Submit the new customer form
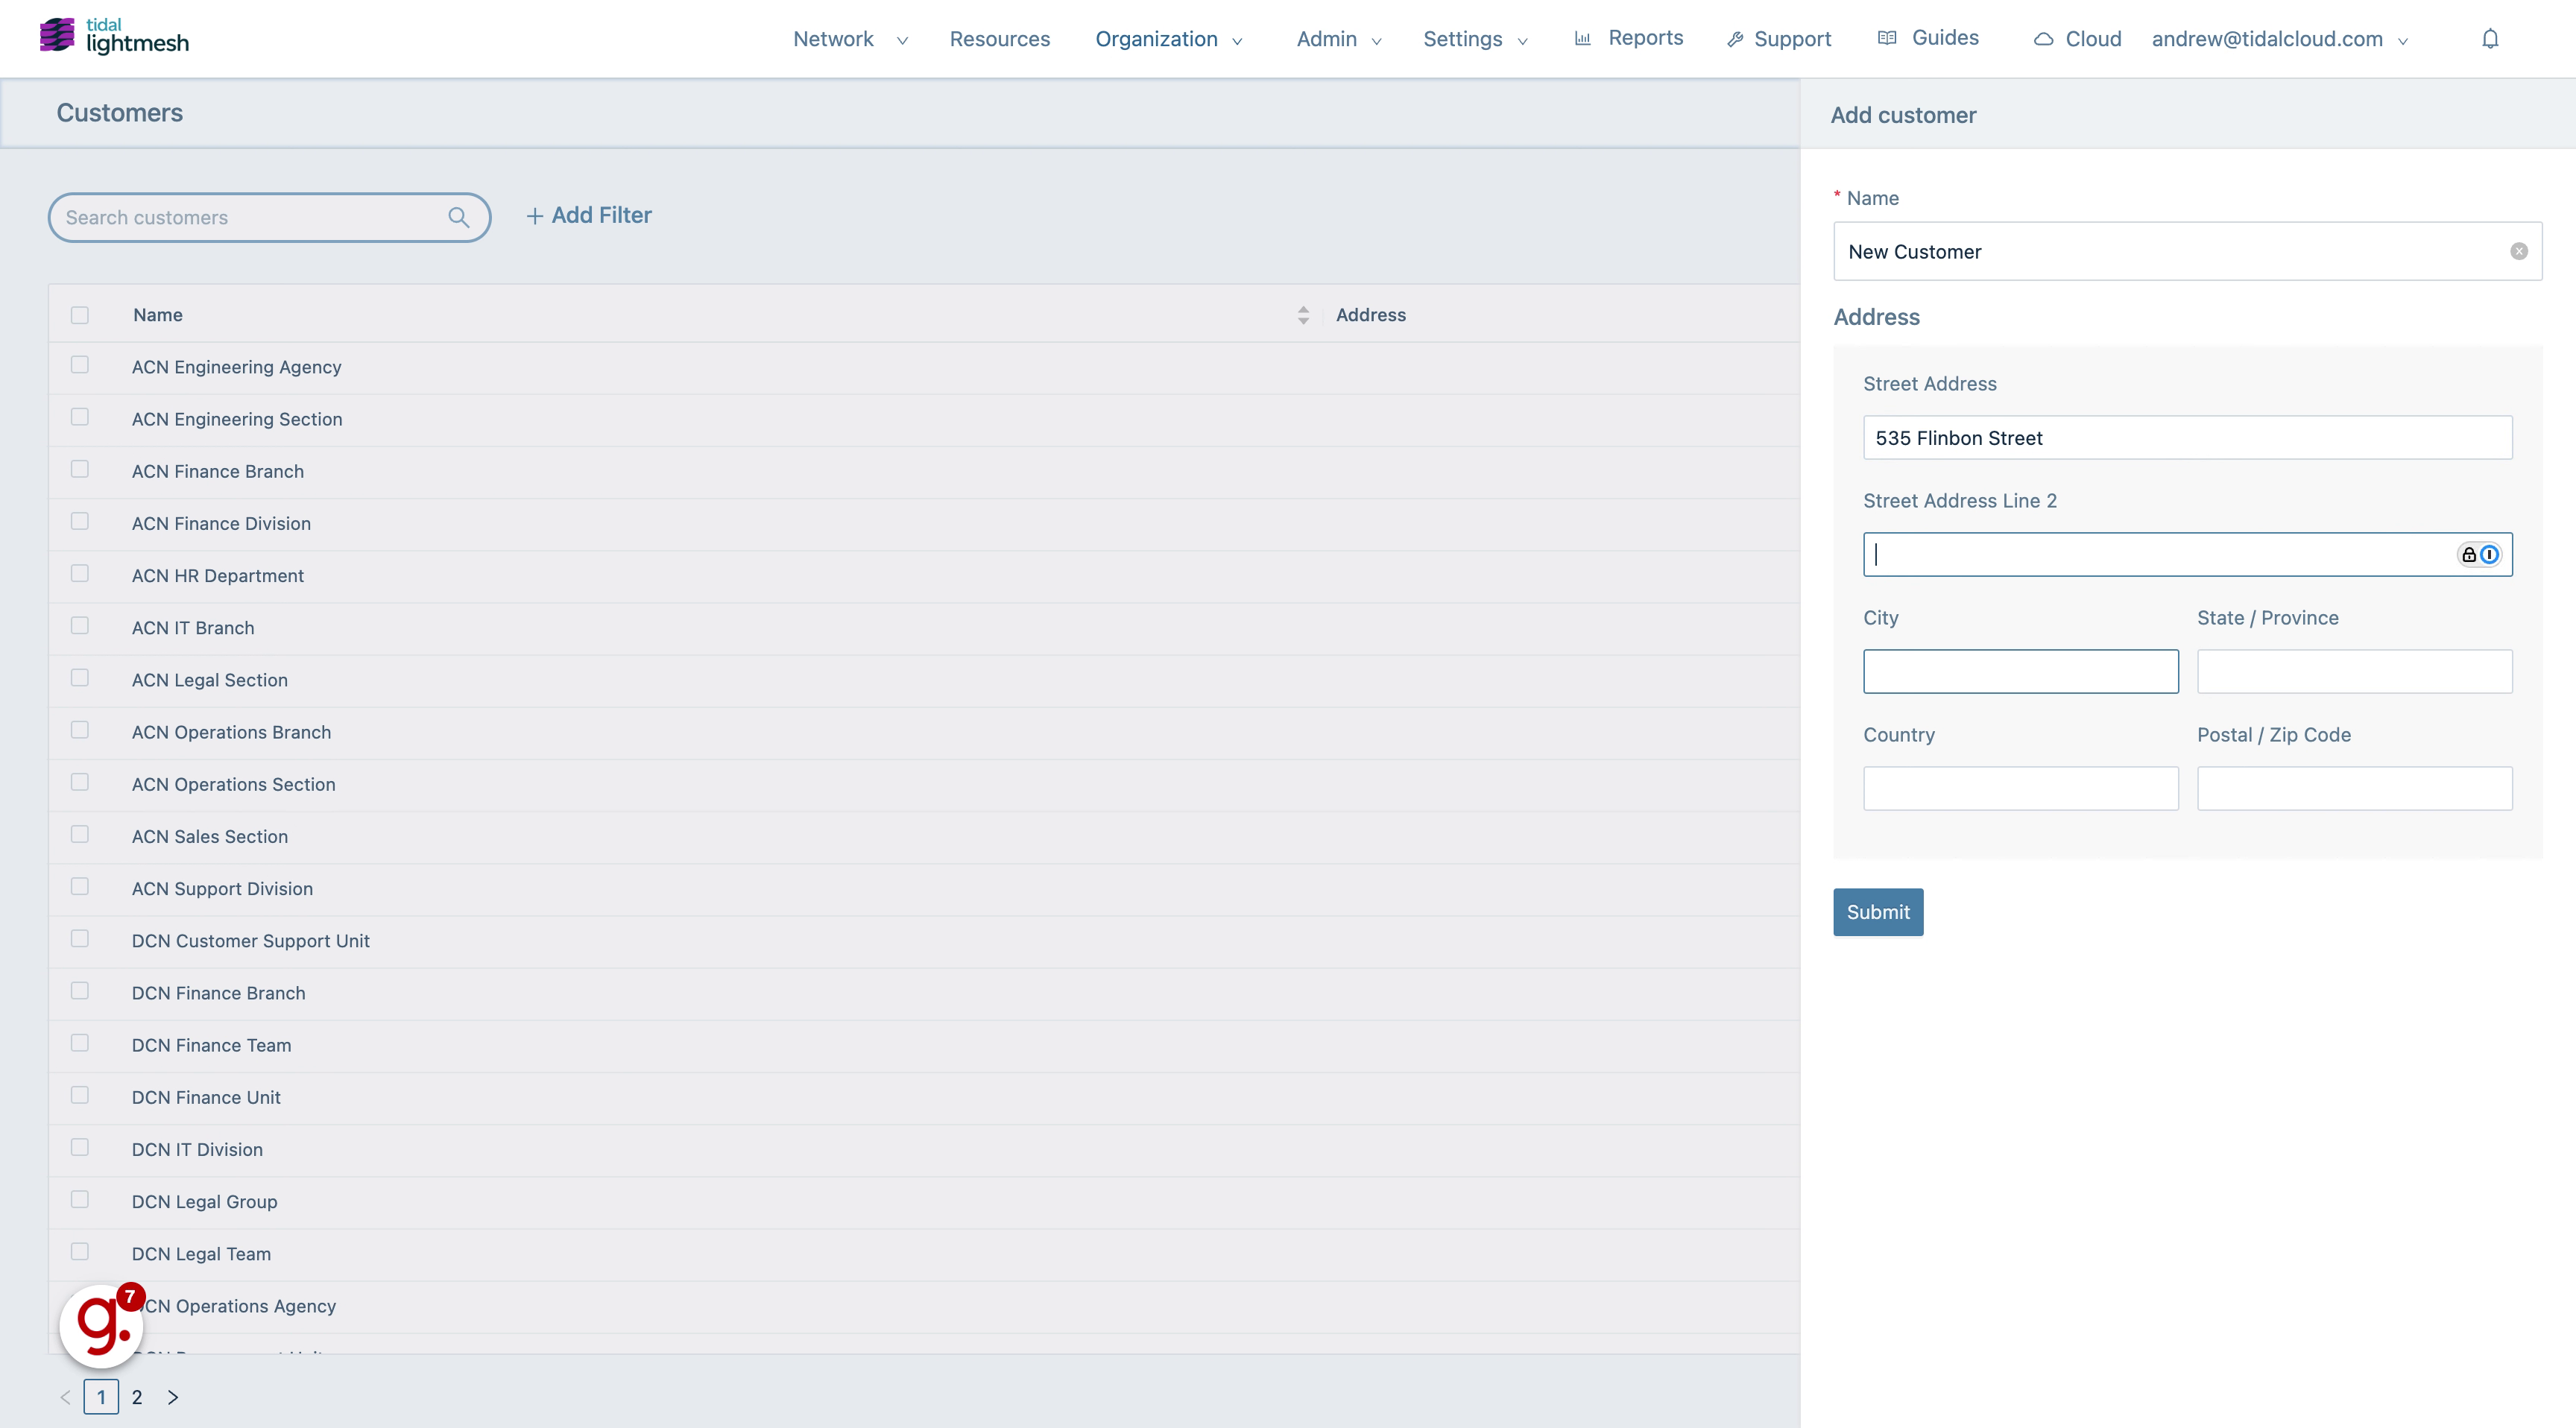2576x1428 pixels. 1878,912
